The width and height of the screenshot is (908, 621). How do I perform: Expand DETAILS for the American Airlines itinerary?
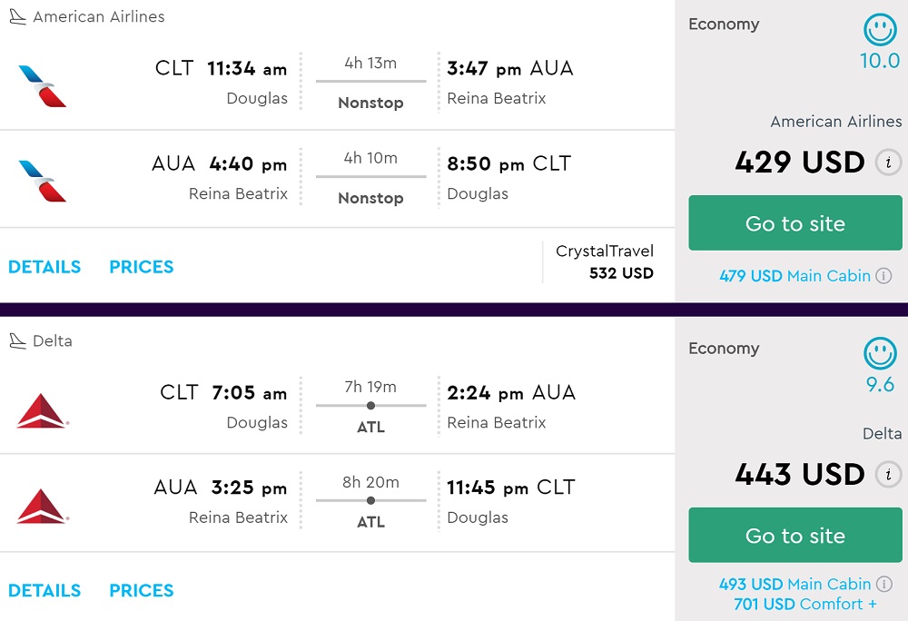(x=44, y=267)
